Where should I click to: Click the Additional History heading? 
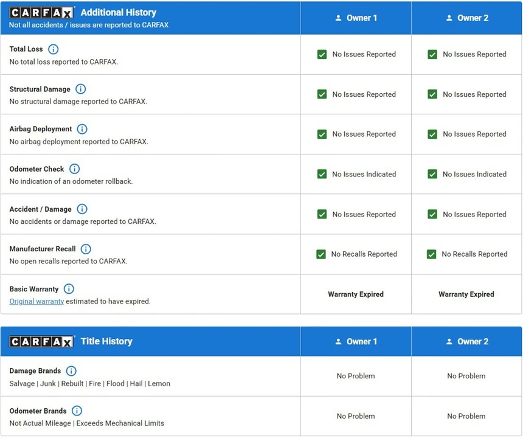pos(119,12)
